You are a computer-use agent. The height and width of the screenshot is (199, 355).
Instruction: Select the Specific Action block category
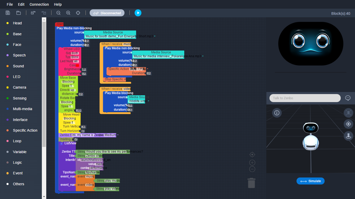tap(25, 130)
